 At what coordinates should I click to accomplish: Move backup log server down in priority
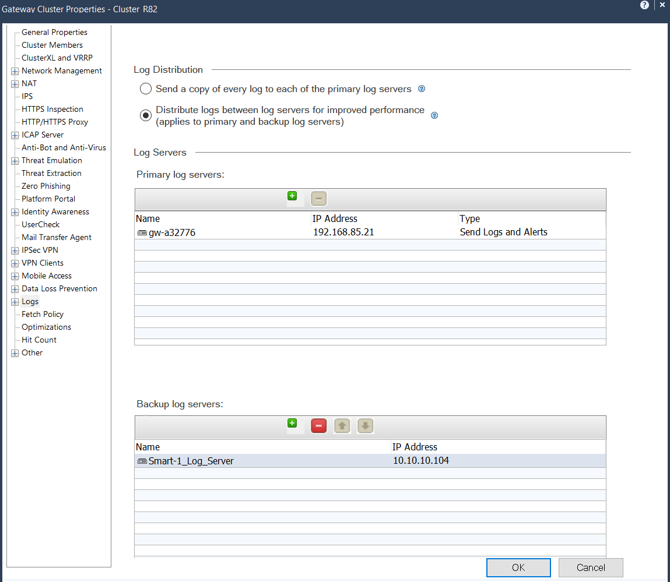click(365, 426)
